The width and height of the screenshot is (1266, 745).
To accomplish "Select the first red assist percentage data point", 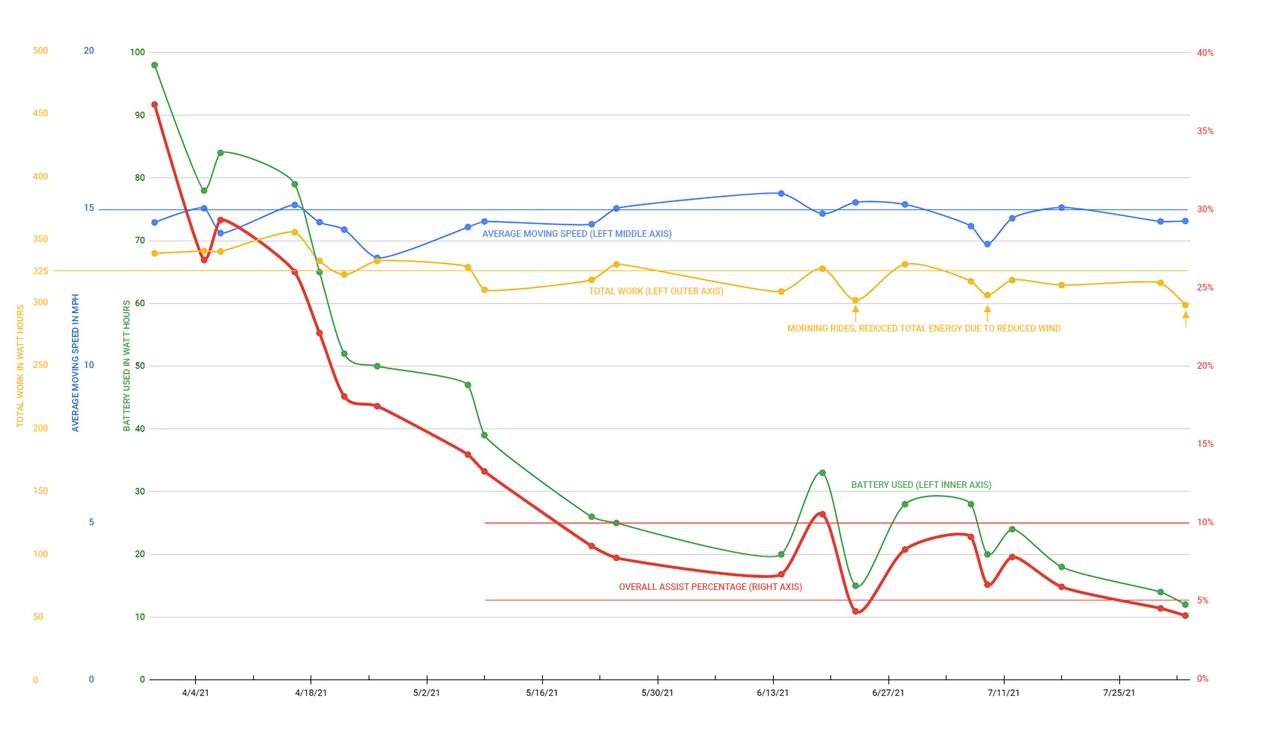I will click(154, 104).
